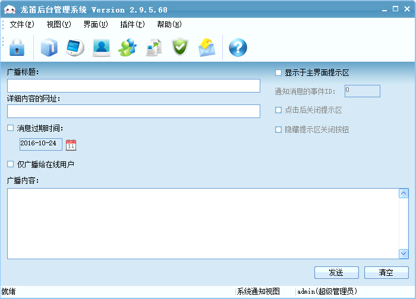Close the 龙笛后台管理系统 window

pos(407,9)
